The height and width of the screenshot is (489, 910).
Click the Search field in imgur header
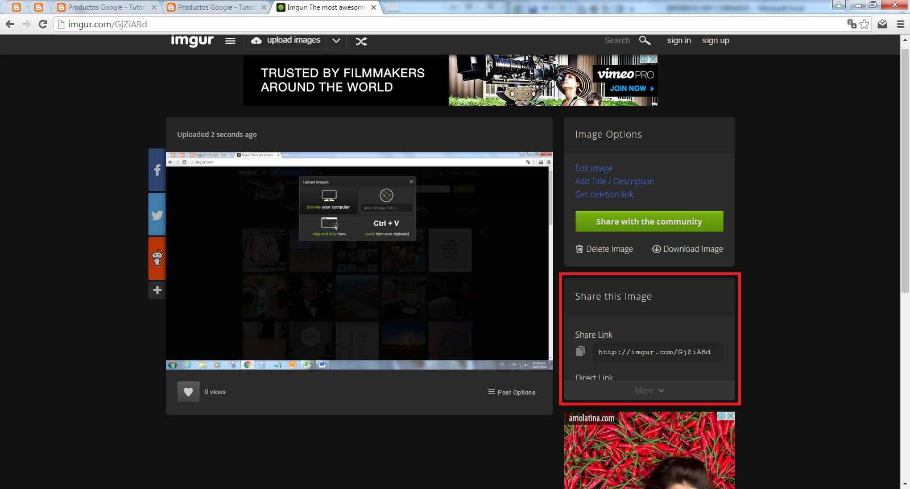pos(617,40)
